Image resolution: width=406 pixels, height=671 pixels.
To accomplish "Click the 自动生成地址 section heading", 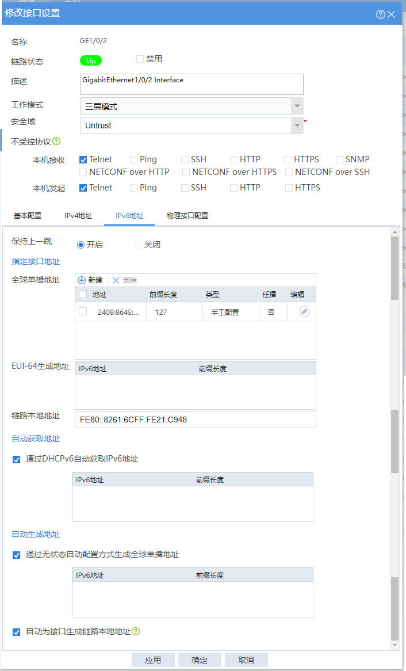I will coord(36,535).
